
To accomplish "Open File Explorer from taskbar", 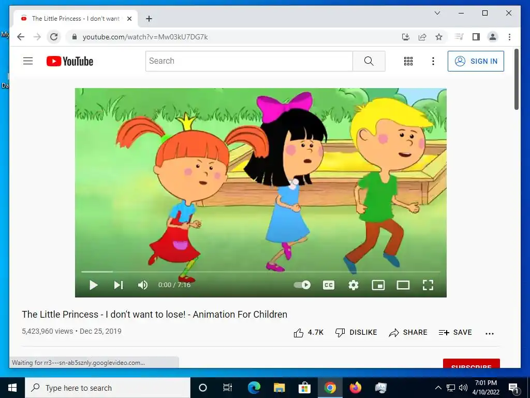I will coord(279,388).
